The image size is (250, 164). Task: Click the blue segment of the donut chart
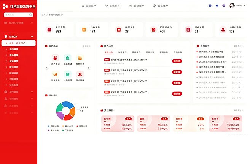pyautogui.click(x=68, y=104)
